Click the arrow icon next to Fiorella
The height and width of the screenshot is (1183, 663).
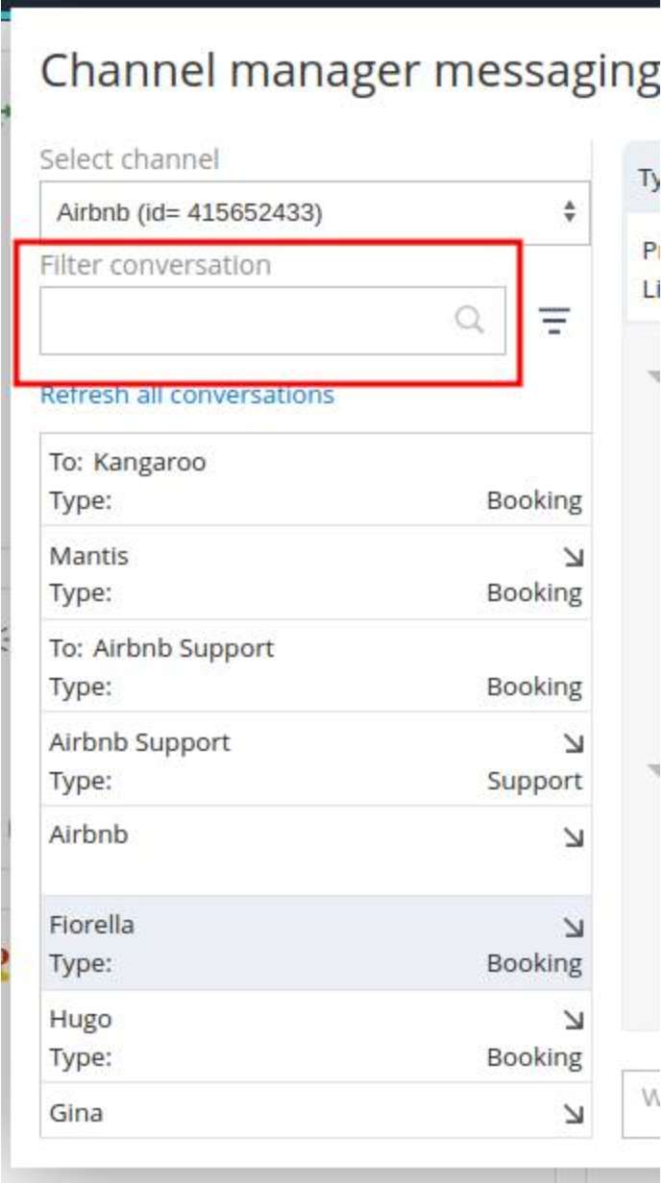(x=574, y=928)
